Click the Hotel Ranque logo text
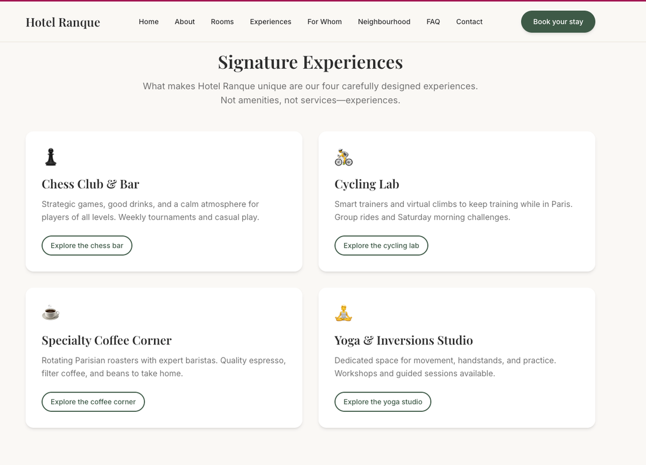 pos(63,22)
